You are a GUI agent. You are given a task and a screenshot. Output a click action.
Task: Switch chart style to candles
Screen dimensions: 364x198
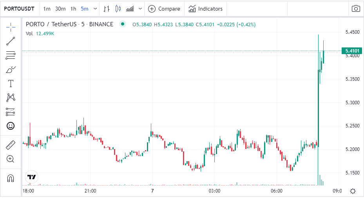point(118,9)
